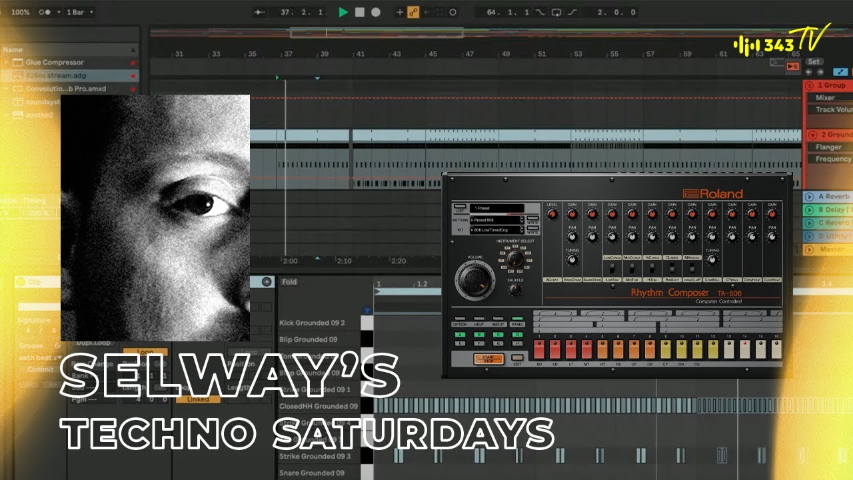This screenshot has width=853, height=480.
Task: Select the A Reverb return track
Action: (828, 197)
